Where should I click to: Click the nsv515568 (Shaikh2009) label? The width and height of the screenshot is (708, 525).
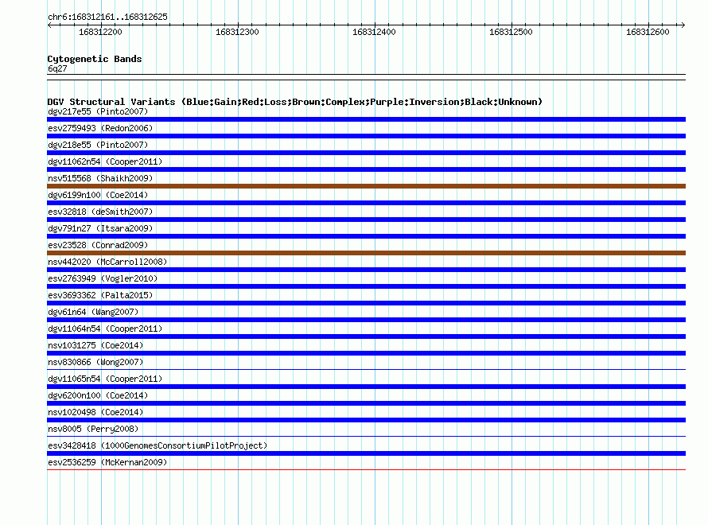[x=100, y=178]
